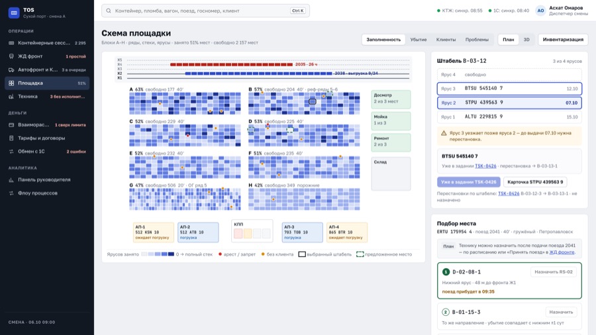Click the TOS logo icon

tap(14, 13)
